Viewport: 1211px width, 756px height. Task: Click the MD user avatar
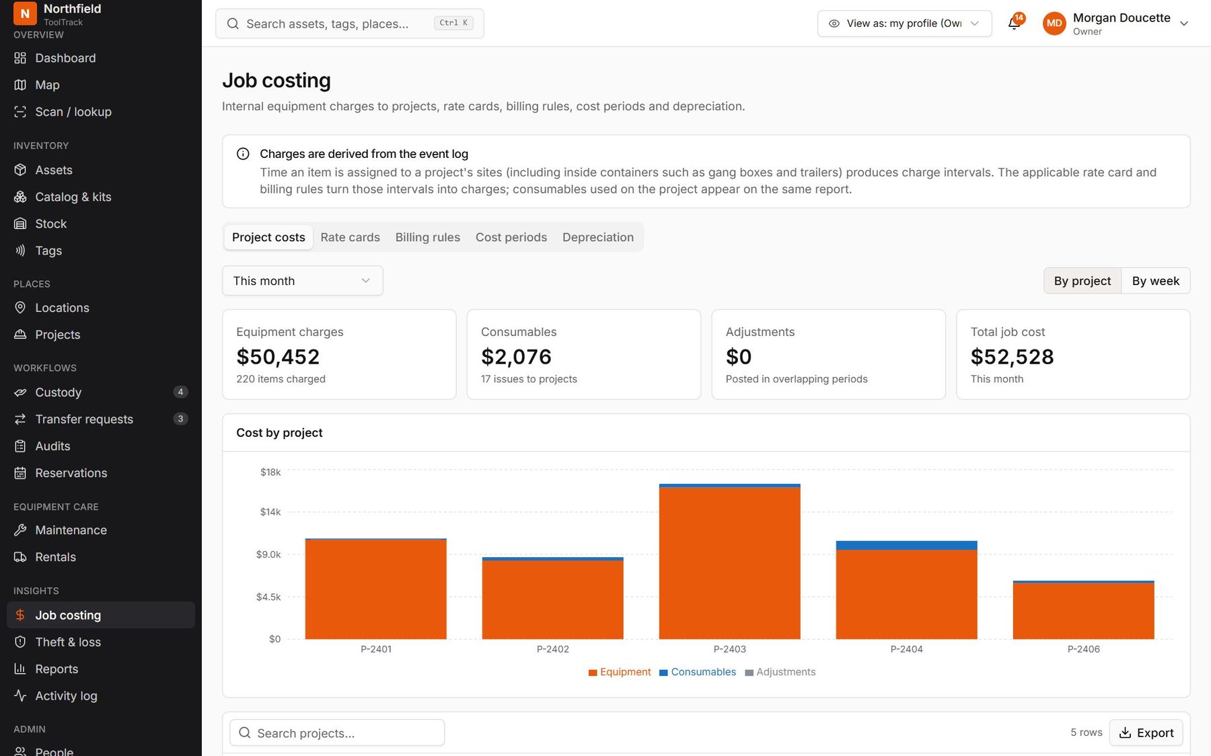[1054, 23]
